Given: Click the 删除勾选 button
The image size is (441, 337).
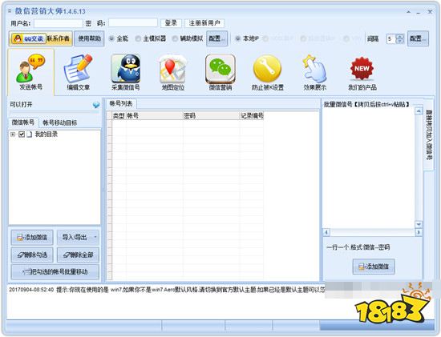Looking at the screenshot, I should 32,255.
